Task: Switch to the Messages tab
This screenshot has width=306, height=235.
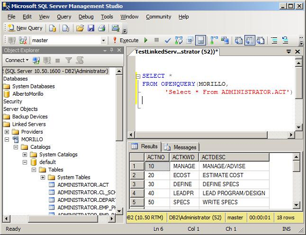Action: point(180,147)
